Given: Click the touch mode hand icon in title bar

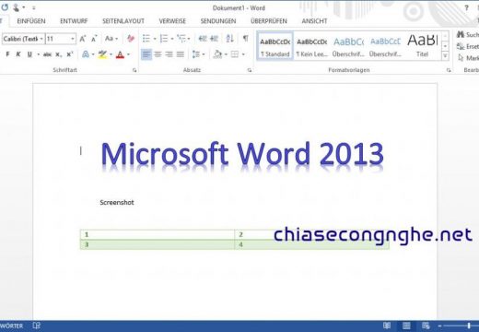Looking at the screenshot, I should coord(16,7).
